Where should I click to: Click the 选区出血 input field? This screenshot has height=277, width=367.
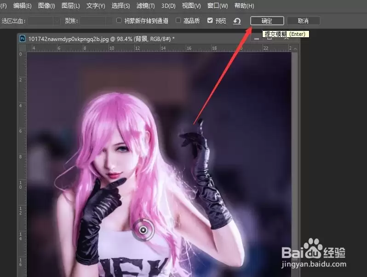[x=40, y=21]
